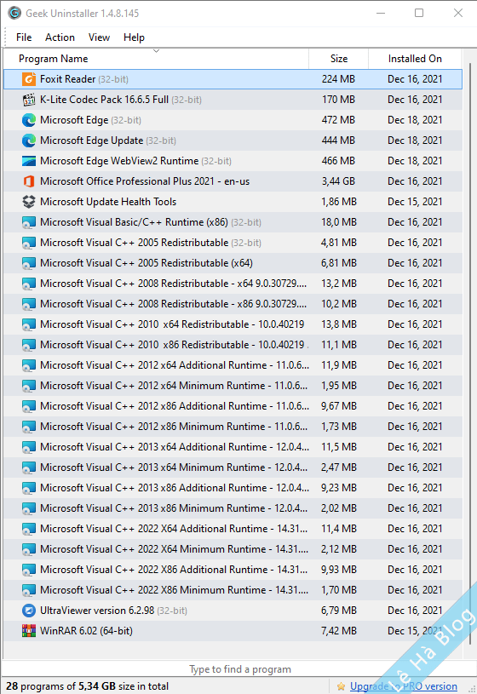
Task: Maximize the Geek Uninstaller window
Action: point(419,13)
